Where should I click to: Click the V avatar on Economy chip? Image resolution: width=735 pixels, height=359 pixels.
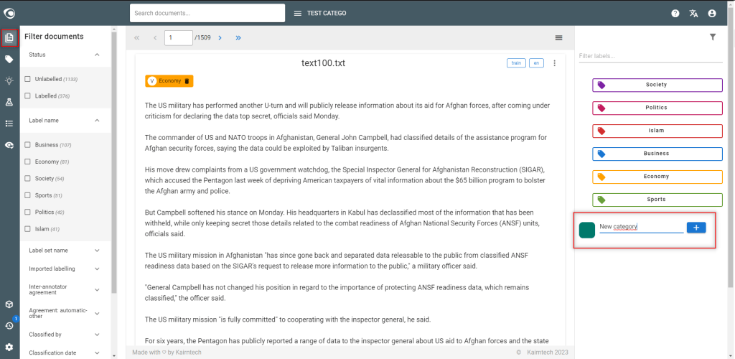[152, 81]
